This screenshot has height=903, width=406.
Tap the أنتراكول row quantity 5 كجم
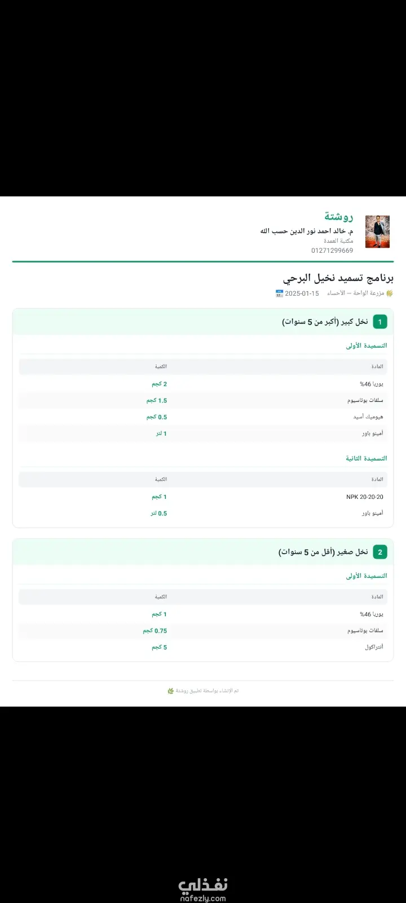pyautogui.click(x=160, y=647)
